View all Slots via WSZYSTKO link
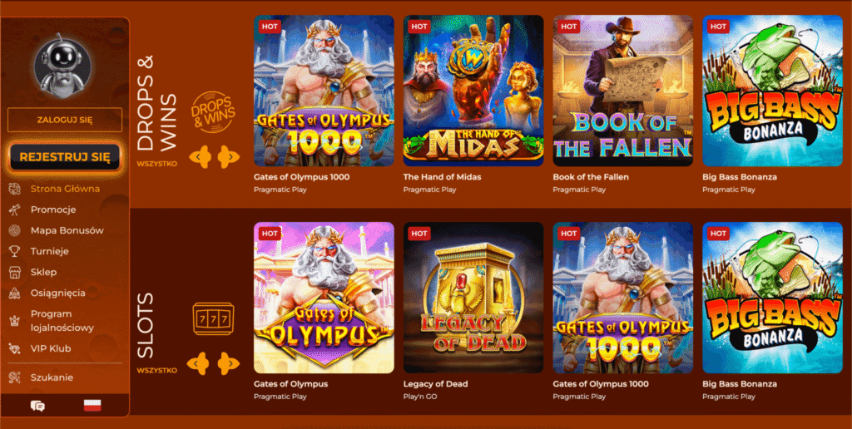Image resolution: width=852 pixels, height=429 pixels. pyautogui.click(x=157, y=370)
